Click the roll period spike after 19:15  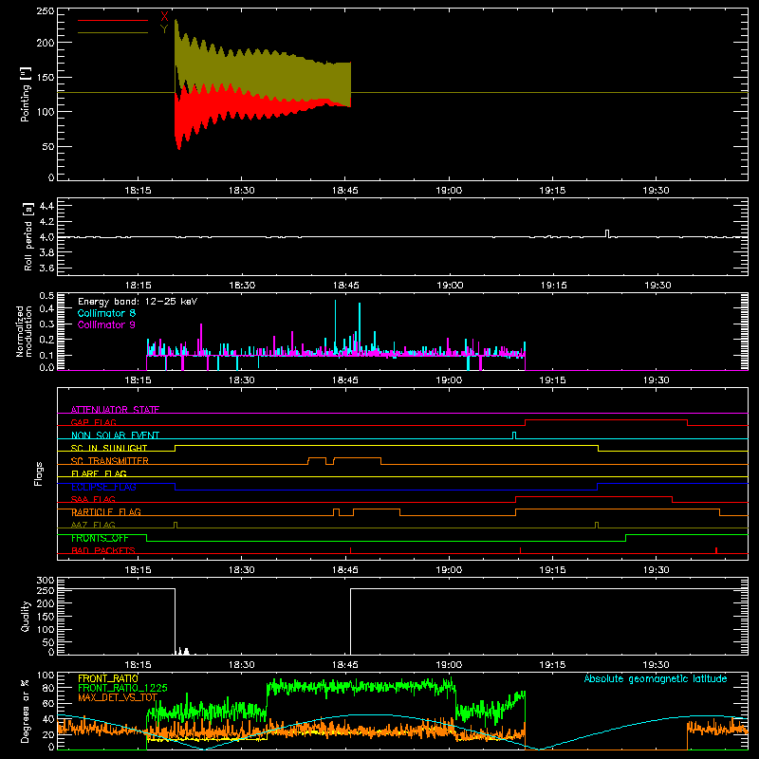607,233
